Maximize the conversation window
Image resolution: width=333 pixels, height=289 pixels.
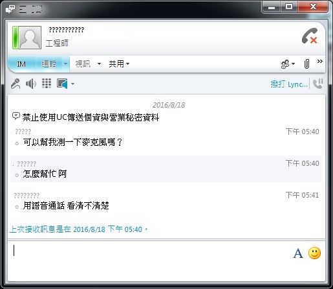pyautogui.click(x=289, y=7)
